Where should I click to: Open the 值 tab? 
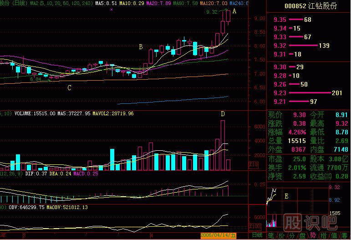[335, 235]
